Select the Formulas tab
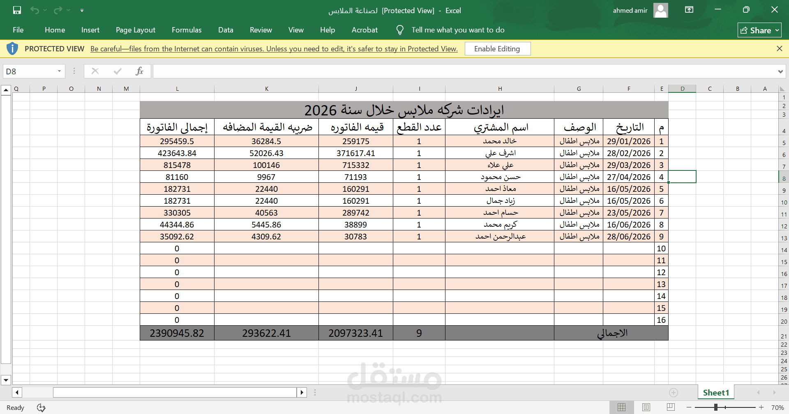This screenshot has height=414, width=789. (187, 30)
